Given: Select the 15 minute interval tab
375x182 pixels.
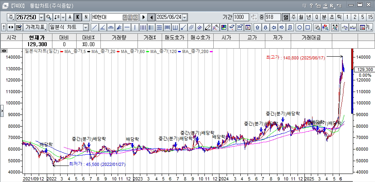Looking at the screenshot, I should pos(370,17).
